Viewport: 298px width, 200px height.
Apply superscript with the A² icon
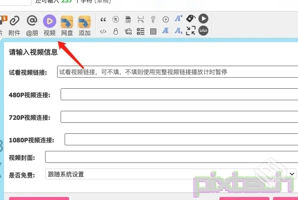pos(178,19)
